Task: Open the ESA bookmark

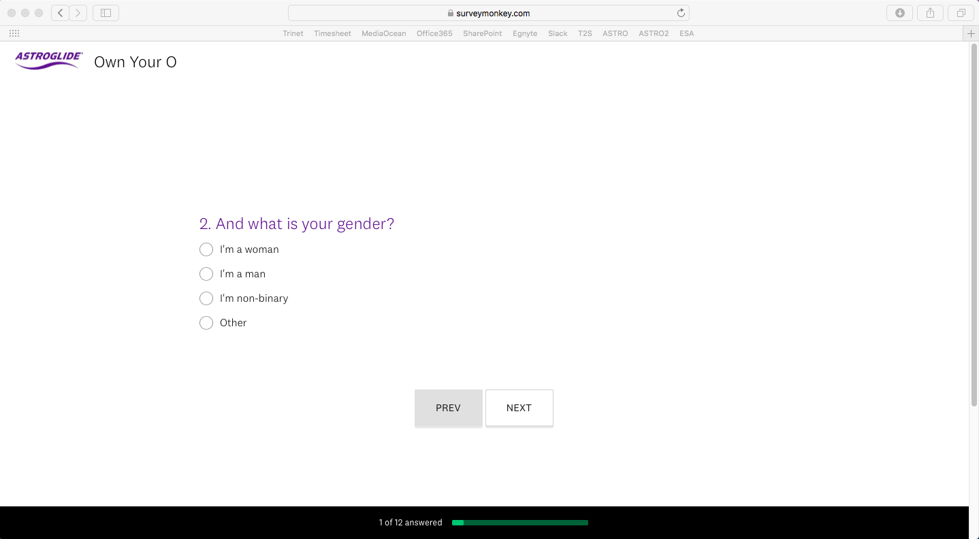Action: 687,33
